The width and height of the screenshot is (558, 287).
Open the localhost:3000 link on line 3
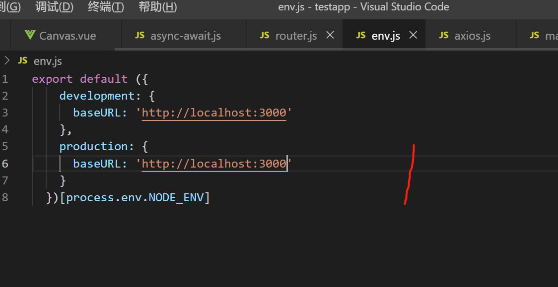[214, 113]
